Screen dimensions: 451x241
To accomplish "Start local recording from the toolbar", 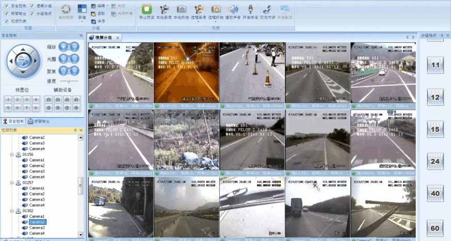I will [x=164, y=9].
